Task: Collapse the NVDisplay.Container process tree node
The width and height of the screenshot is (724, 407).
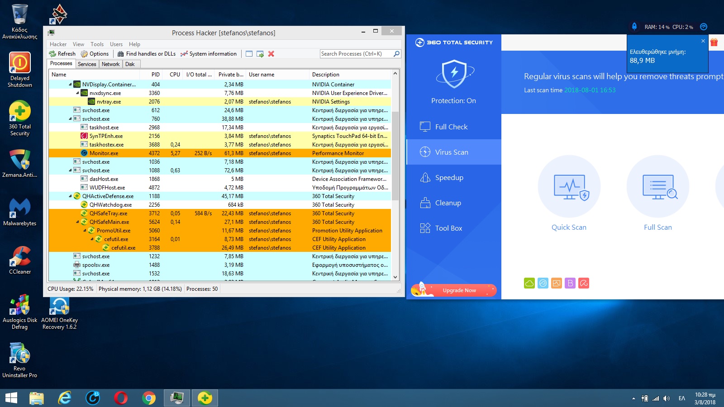Action: click(70, 85)
